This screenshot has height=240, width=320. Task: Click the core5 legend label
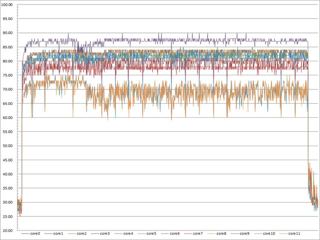click(x=152, y=234)
